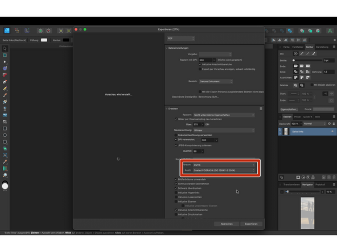
Task: Switch to the Farbfelder tab
Action: point(298,47)
